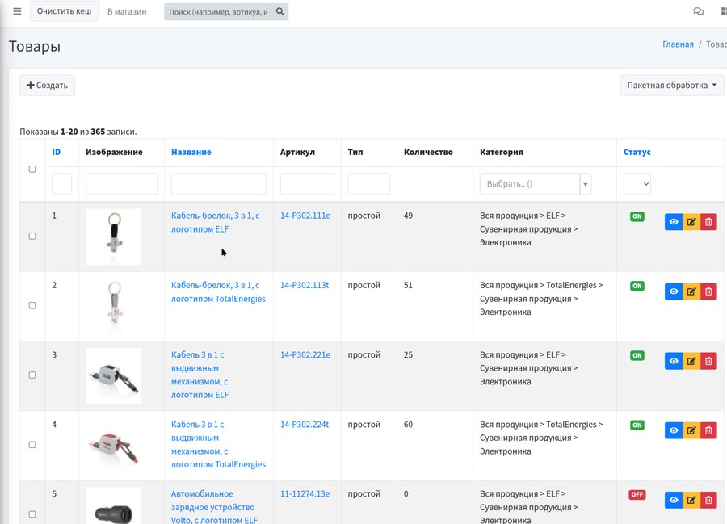Image resolution: width=727 pixels, height=524 pixels.
Task: Click thumbnail of product 4 red cable
Action: pos(114,445)
